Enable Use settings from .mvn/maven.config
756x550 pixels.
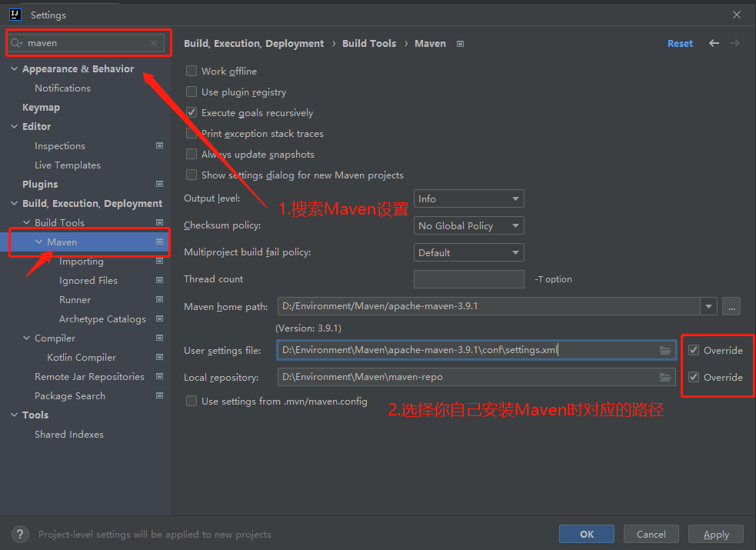[191, 401]
